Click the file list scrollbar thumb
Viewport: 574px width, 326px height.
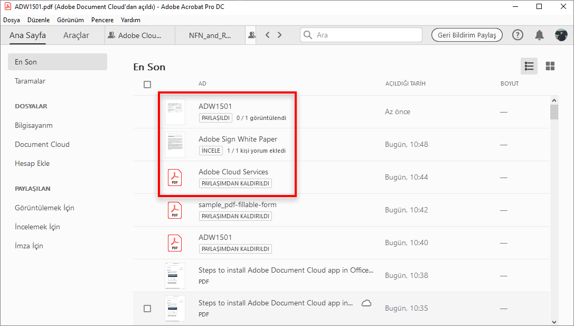click(554, 112)
